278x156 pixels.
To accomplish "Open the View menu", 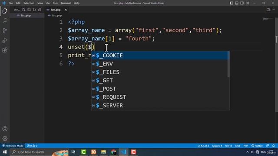I will pyautogui.click(x=40, y=3).
